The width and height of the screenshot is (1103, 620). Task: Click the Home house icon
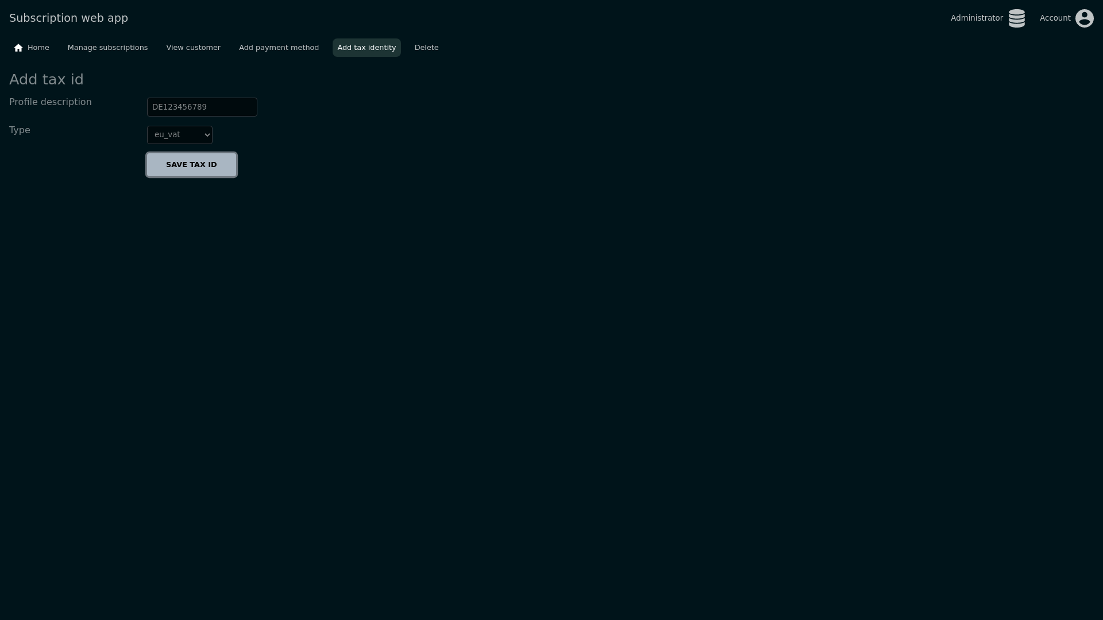[18, 48]
